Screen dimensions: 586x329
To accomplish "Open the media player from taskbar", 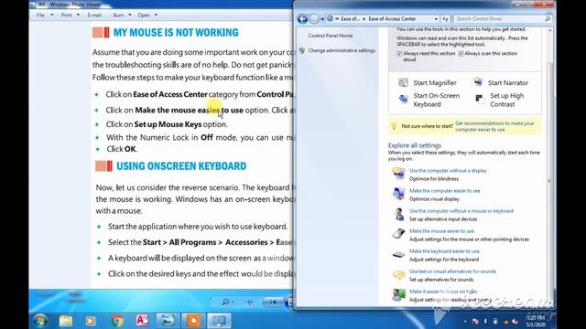I will [91, 321].
